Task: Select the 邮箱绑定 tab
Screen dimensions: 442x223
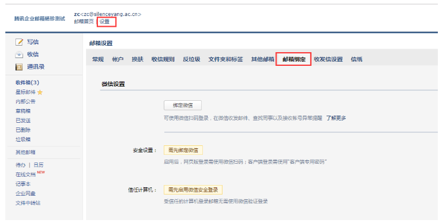Action: [294, 59]
